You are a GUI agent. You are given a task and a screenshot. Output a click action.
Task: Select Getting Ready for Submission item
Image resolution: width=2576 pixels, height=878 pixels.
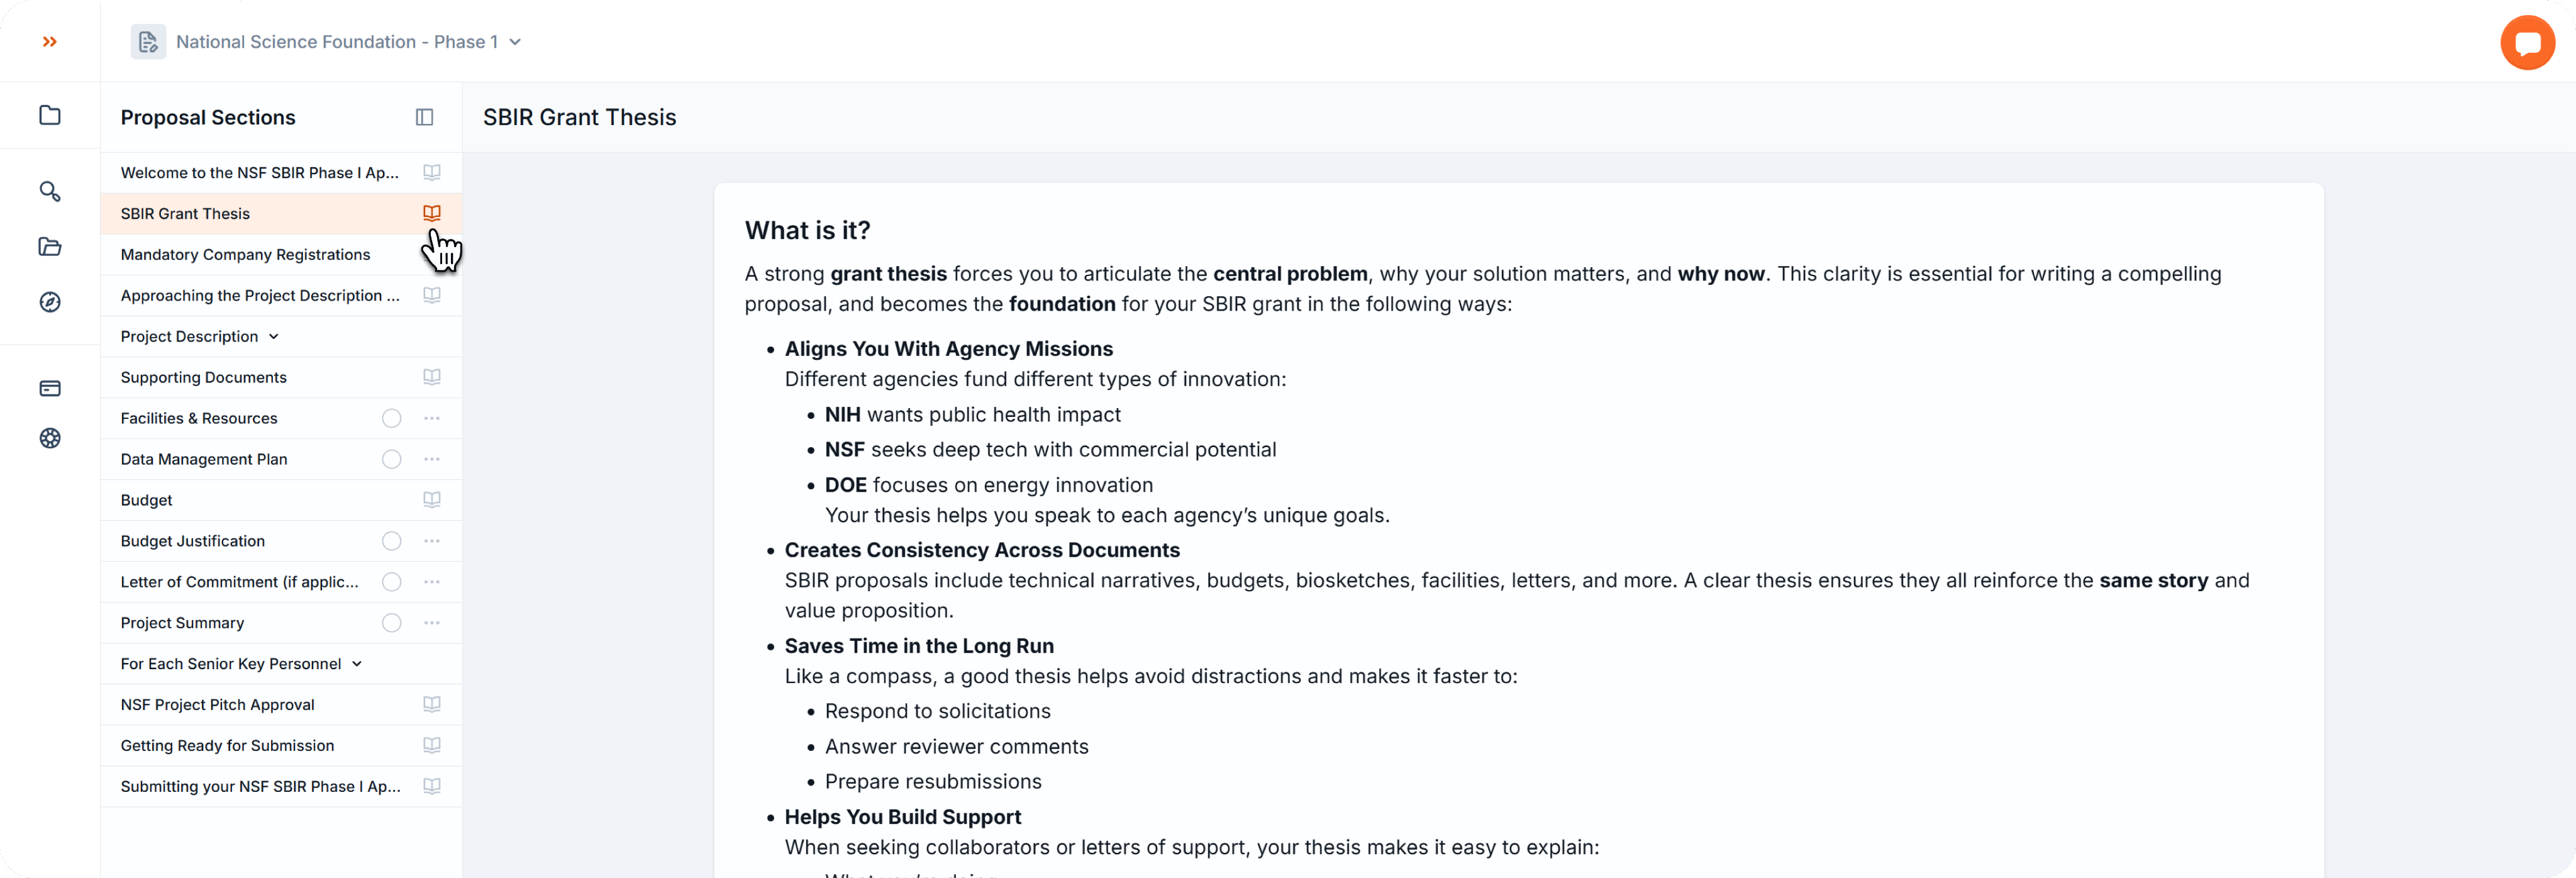(x=227, y=746)
